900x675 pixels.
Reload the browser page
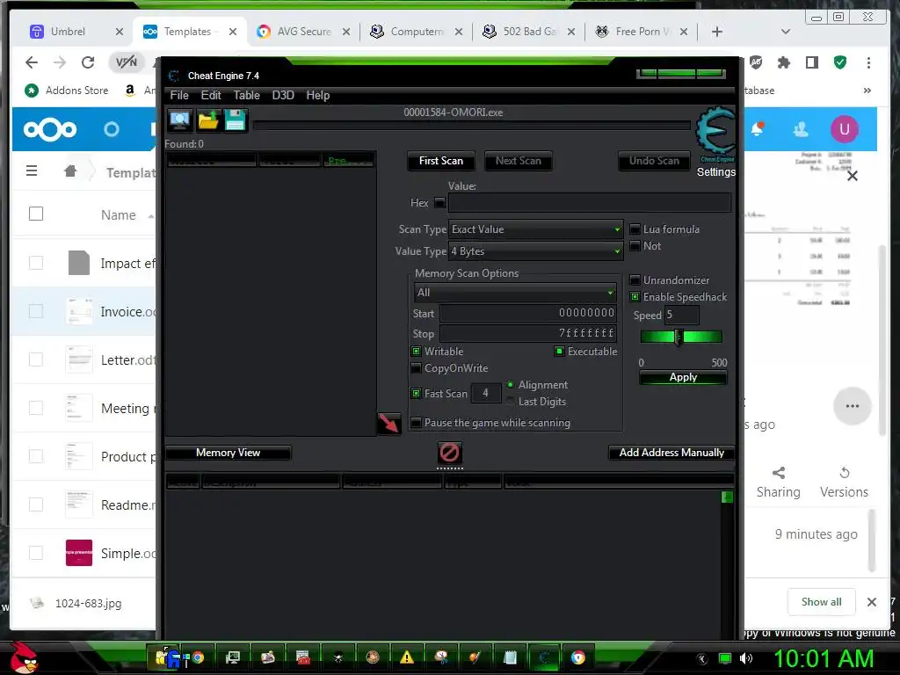click(x=88, y=62)
